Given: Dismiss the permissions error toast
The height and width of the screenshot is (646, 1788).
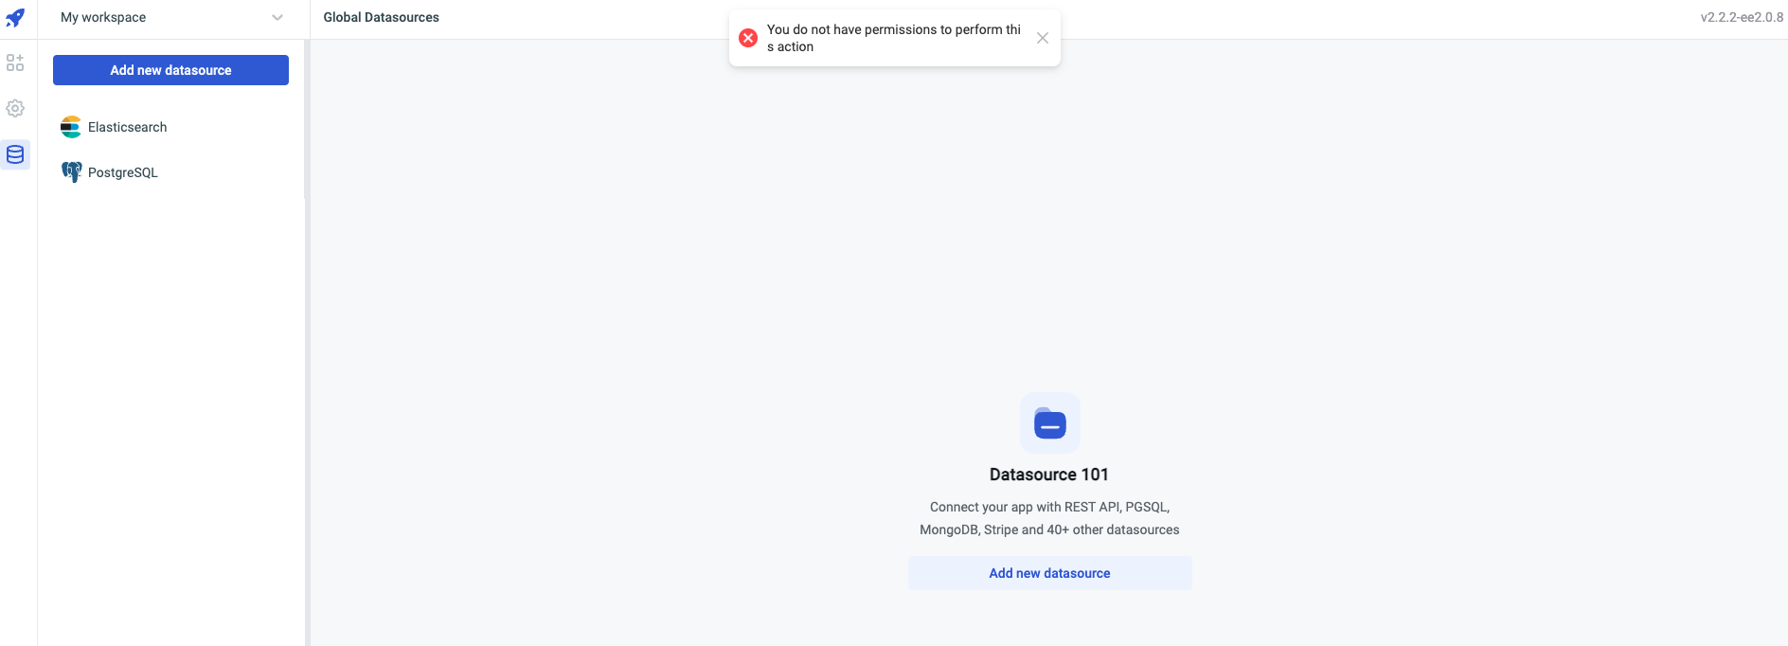Looking at the screenshot, I should click(x=1042, y=38).
